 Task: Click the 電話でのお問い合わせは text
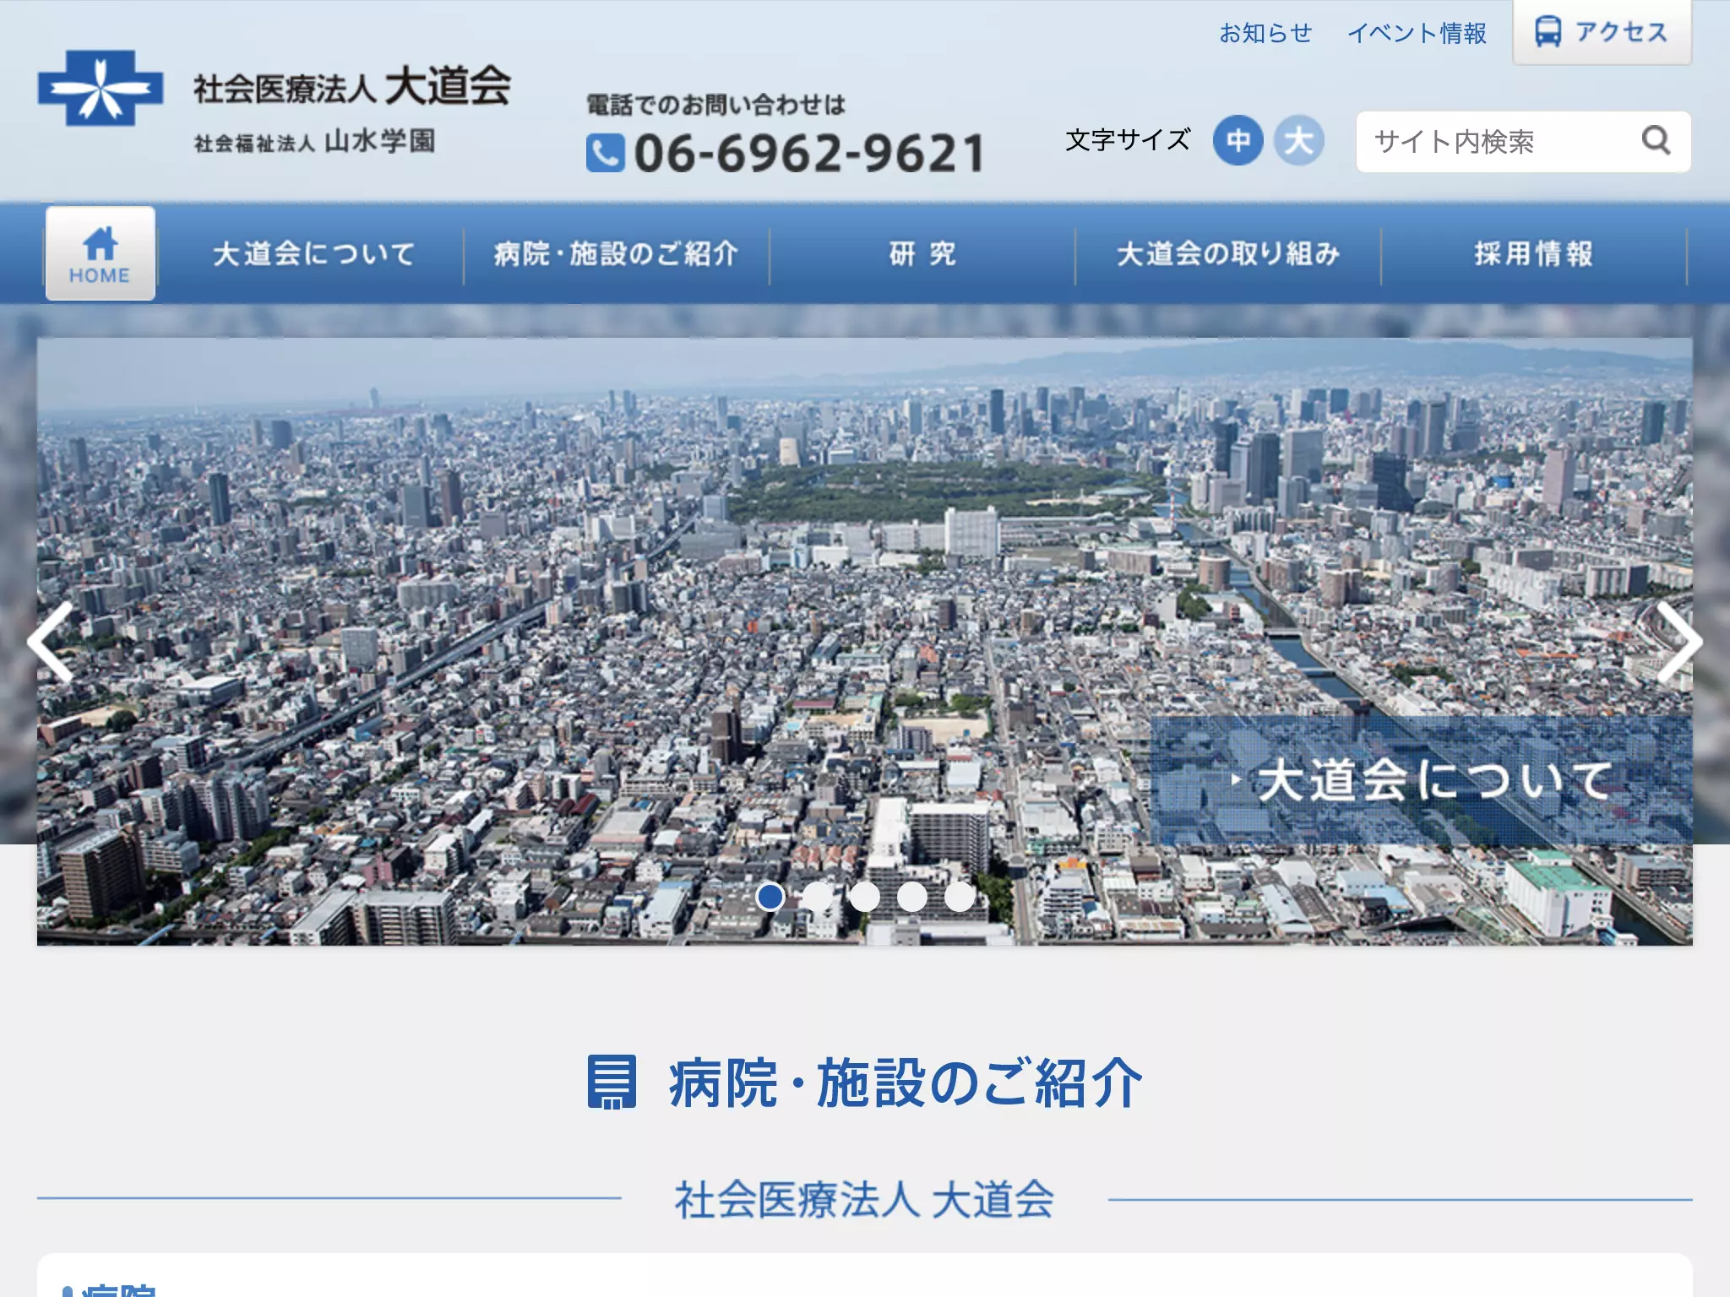point(715,105)
